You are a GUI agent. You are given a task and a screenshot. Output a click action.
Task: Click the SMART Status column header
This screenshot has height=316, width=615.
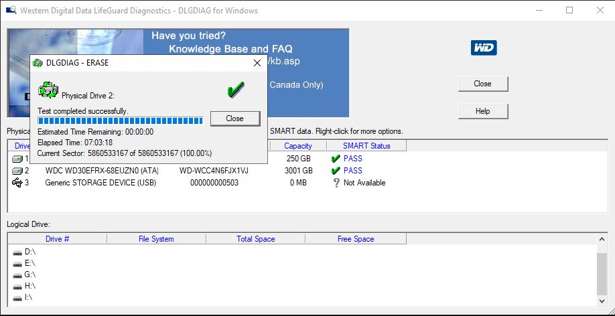coord(366,146)
